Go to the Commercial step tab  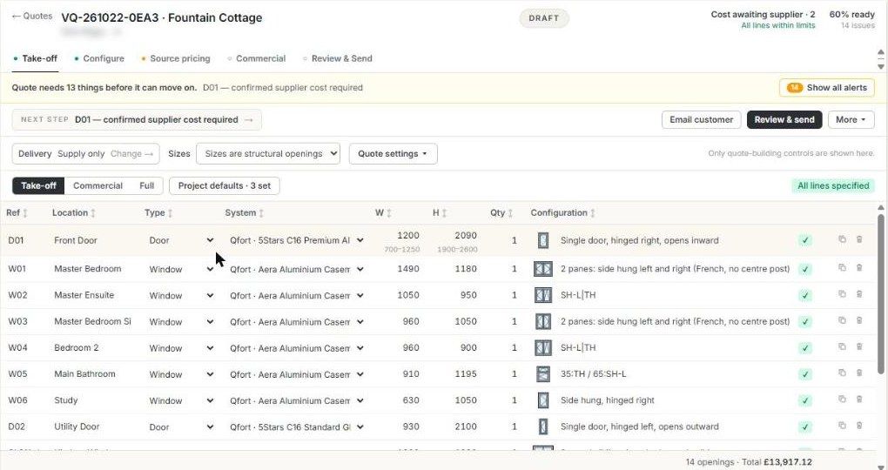coord(257,58)
